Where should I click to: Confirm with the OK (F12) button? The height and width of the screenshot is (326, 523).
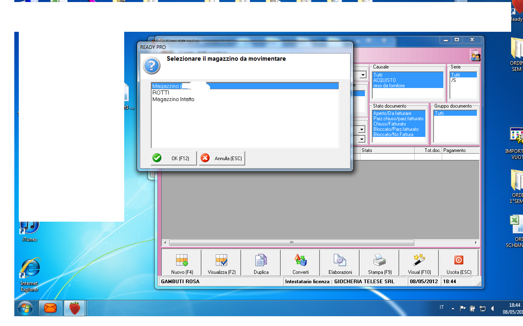(174, 158)
